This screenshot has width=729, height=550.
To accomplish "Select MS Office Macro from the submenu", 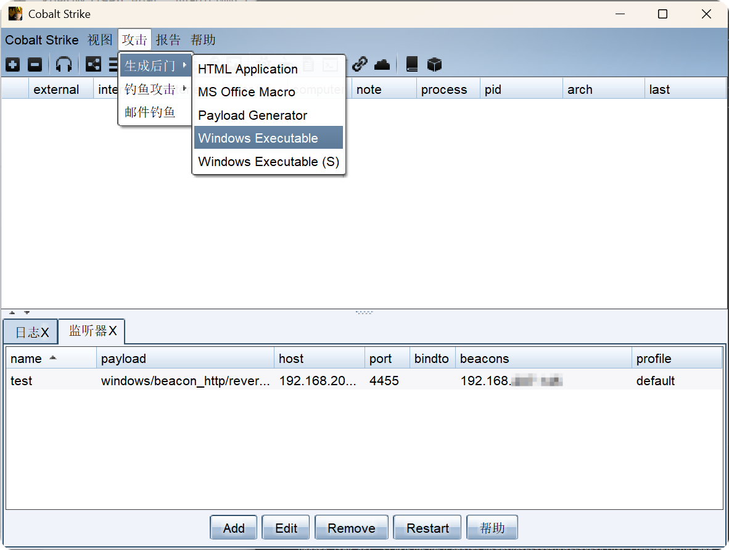I will (268, 91).
